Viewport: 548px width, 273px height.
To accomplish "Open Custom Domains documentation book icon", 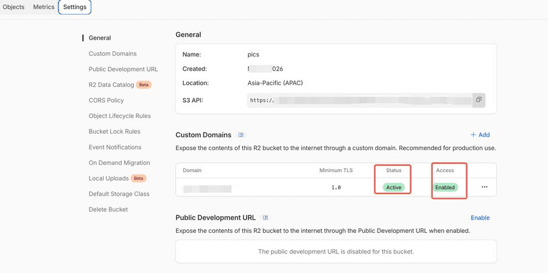I will pos(241,135).
